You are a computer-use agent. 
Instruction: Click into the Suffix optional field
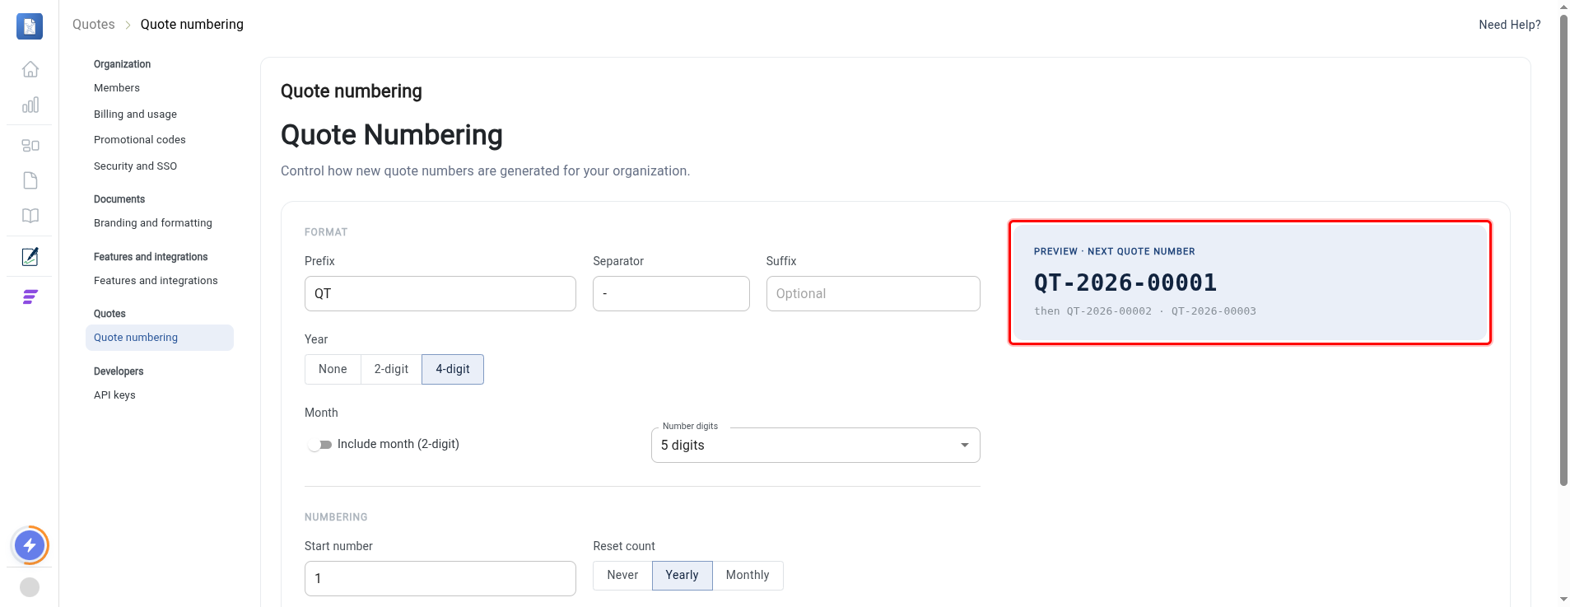coord(873,293)
